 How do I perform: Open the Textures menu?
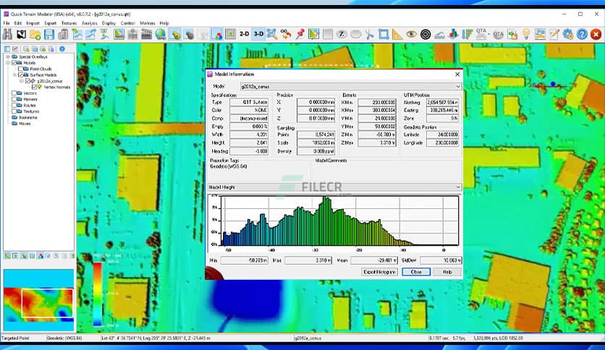[x=69, y=23]
